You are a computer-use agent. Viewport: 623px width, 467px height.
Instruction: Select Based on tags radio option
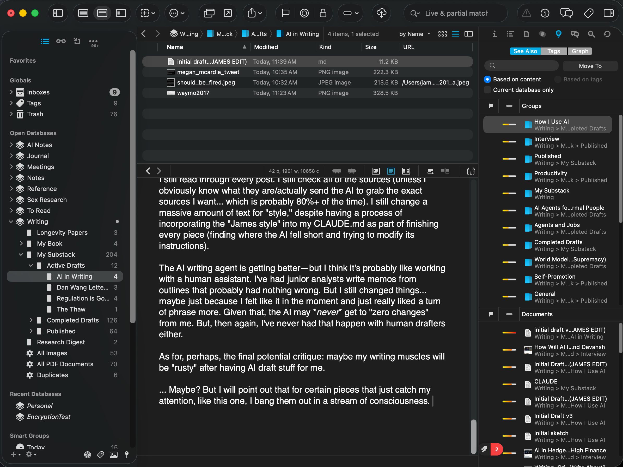(558, 80)
